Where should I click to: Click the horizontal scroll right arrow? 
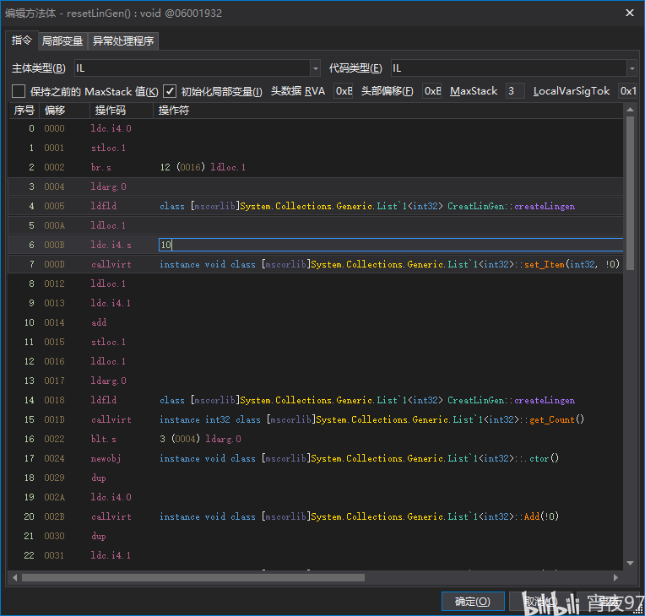[x=615, y=578]
